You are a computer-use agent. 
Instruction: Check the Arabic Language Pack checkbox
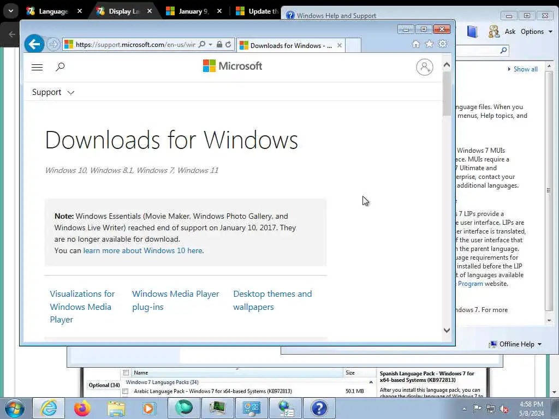tap(125, 391)
